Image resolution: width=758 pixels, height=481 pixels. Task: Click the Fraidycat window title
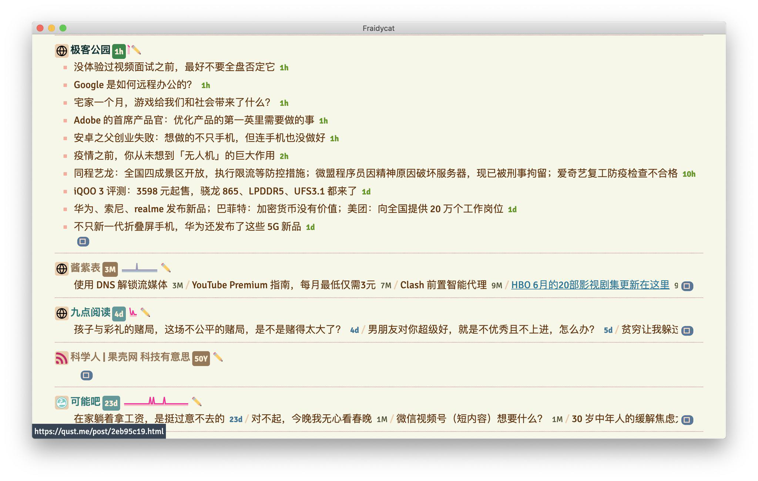(x=379, y=28)
